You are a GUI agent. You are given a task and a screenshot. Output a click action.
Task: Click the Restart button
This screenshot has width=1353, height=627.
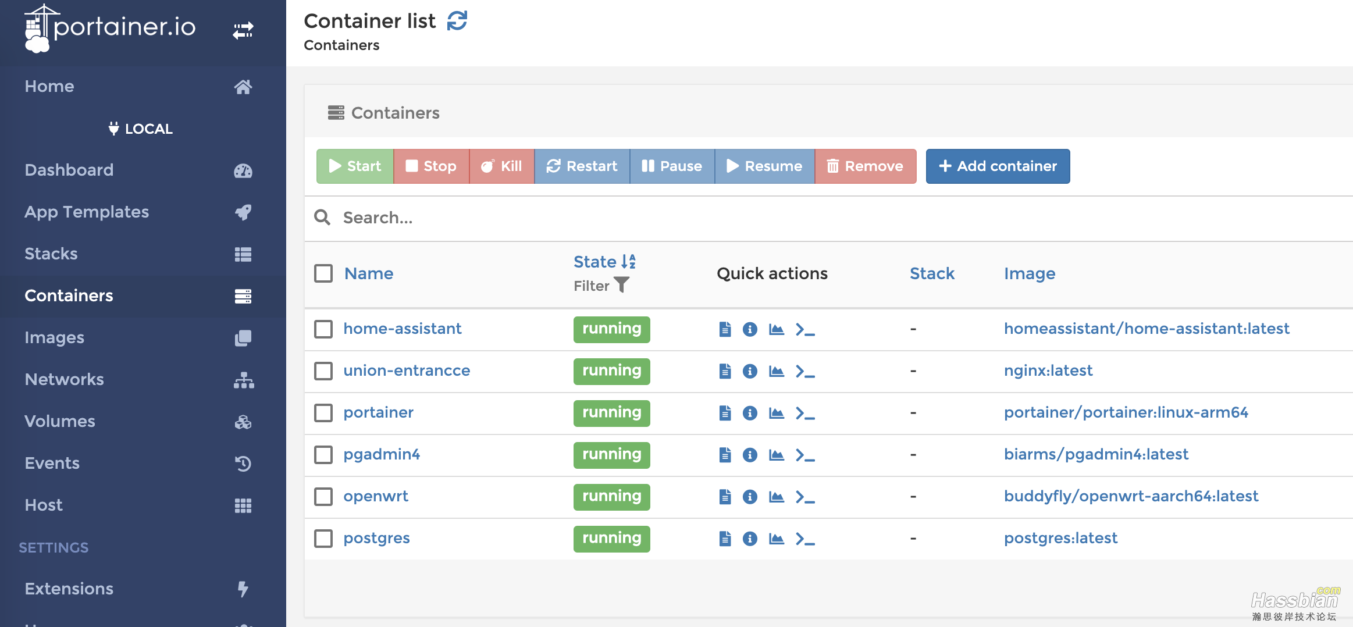point(582,166)
